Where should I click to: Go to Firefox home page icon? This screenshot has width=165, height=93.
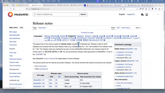(14, 9)
